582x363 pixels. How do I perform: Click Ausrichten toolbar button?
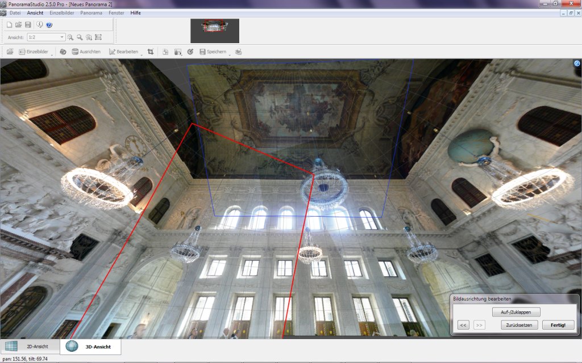(x=86, y=52)
